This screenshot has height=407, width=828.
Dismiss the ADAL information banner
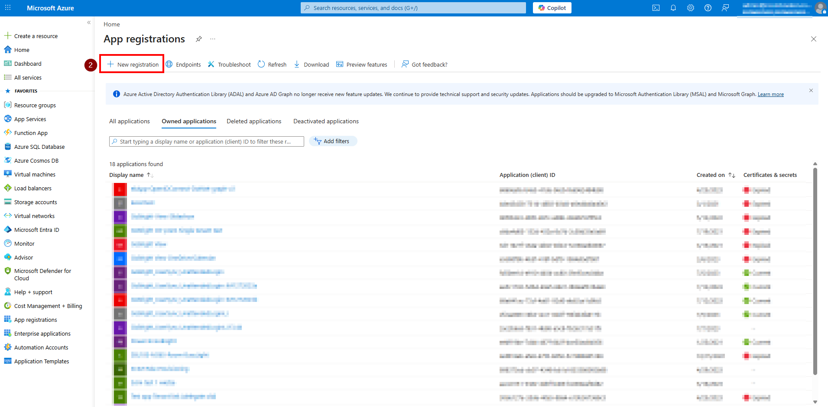811,90
